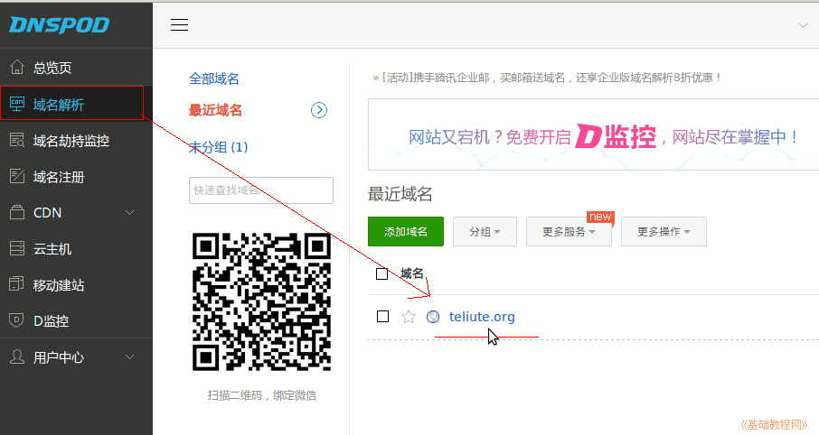
Task: Tick the select-all checkbox next to 域名
Action: pyautogui.click(x=381, y=273)
